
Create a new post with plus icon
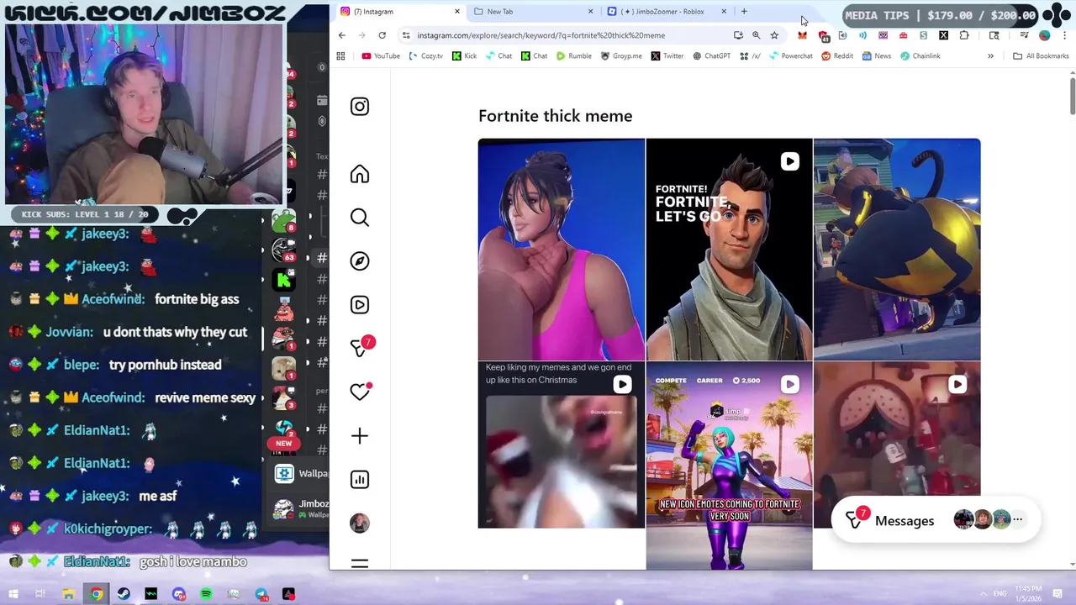coord(360,435)
